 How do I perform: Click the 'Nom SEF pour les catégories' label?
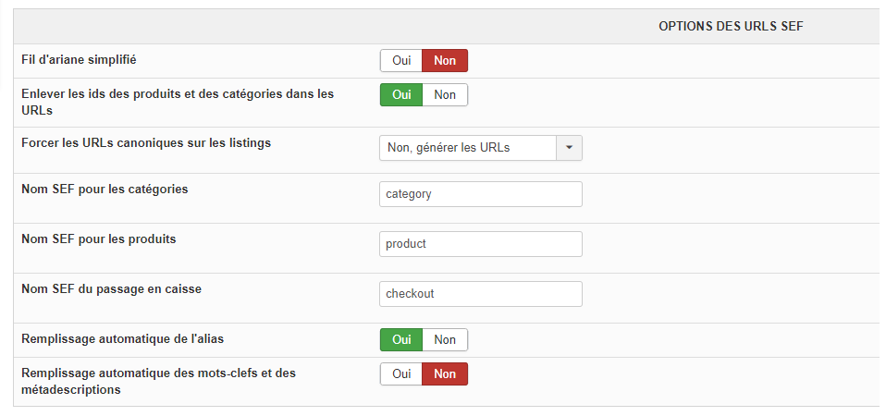pos(105,190)
